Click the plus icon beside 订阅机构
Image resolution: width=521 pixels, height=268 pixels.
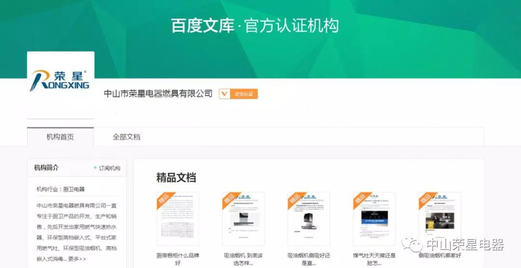[95, 168]
